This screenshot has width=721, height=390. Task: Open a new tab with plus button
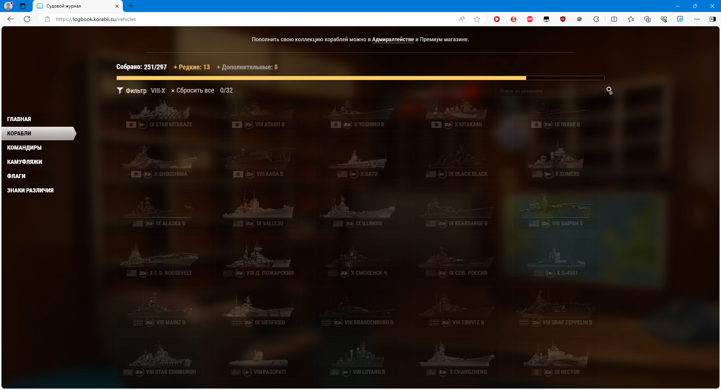click(131, 6)
